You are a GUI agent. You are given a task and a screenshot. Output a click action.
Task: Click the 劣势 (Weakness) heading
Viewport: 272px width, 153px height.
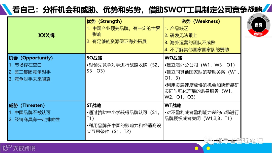[x=201, y=21]
